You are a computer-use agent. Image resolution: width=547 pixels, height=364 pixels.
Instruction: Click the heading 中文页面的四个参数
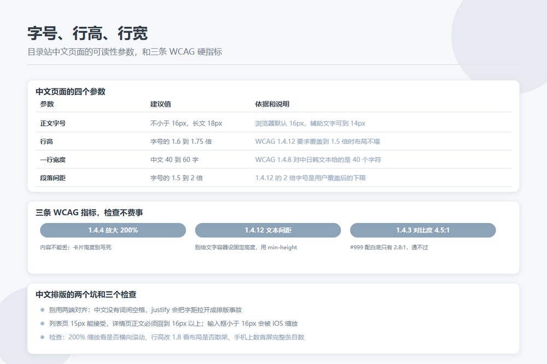click(x=71, y=92)
